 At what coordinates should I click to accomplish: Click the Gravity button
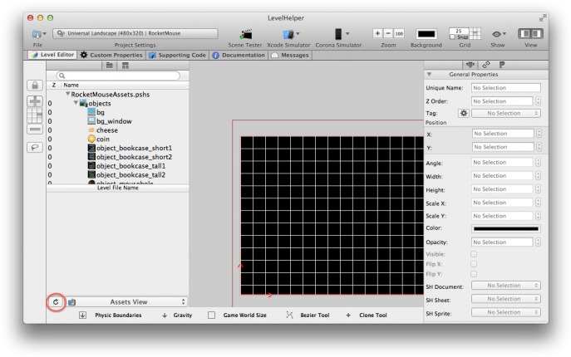(x=165, y=315)
